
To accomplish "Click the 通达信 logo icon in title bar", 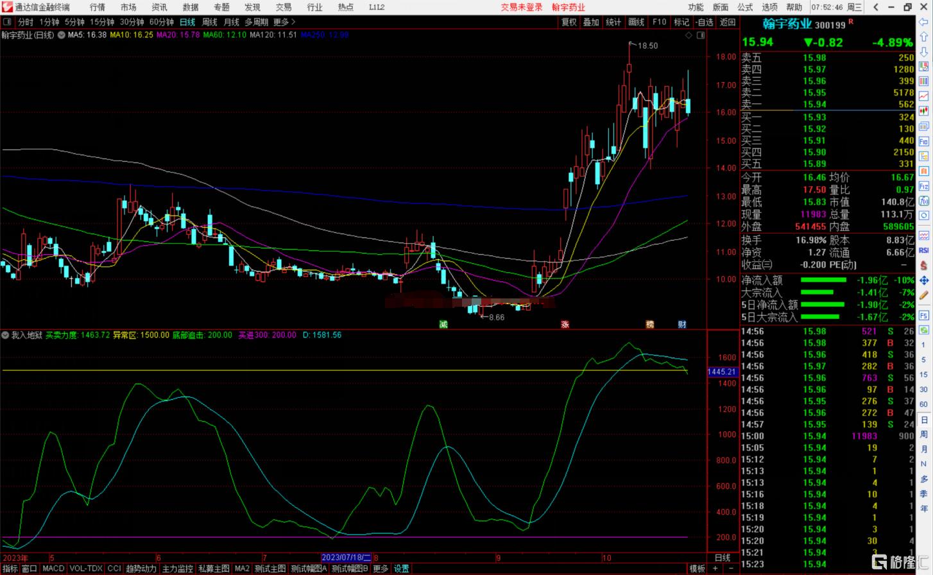I will 7,7.
